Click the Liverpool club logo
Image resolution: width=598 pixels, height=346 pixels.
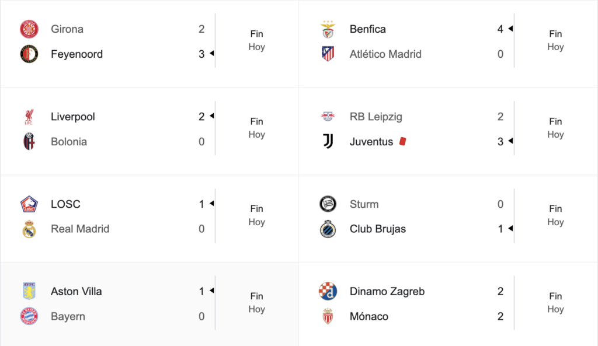coord(29,117)
